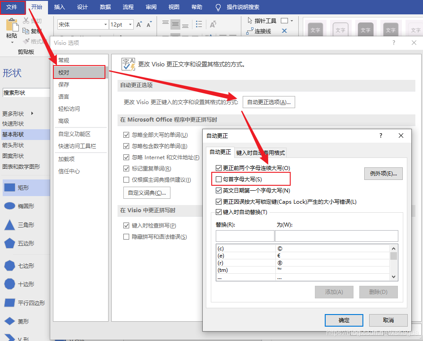423x341 pixels.
Task: Toggle 英文日期第一个字母大写 checkbox
Action: coord(219,190)
